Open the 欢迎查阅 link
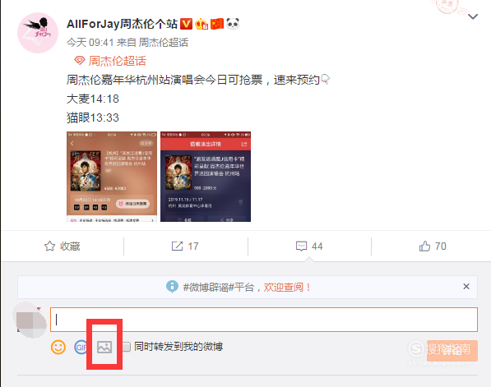The height and width of the screenshot is (387, 491). point(284,288)
